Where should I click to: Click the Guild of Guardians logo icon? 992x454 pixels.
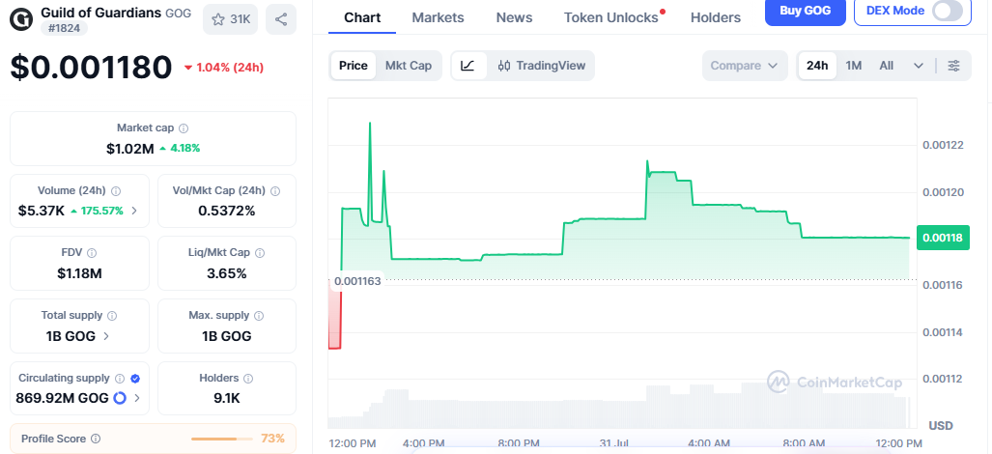22,19
